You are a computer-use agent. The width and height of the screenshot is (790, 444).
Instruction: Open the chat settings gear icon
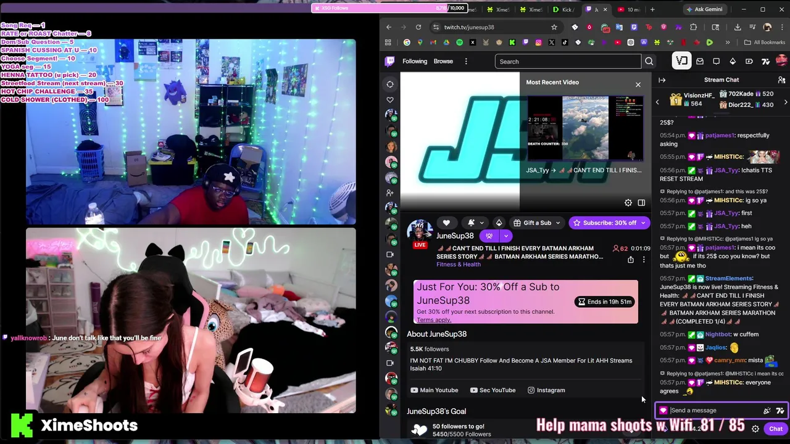[x=755, y=429]
